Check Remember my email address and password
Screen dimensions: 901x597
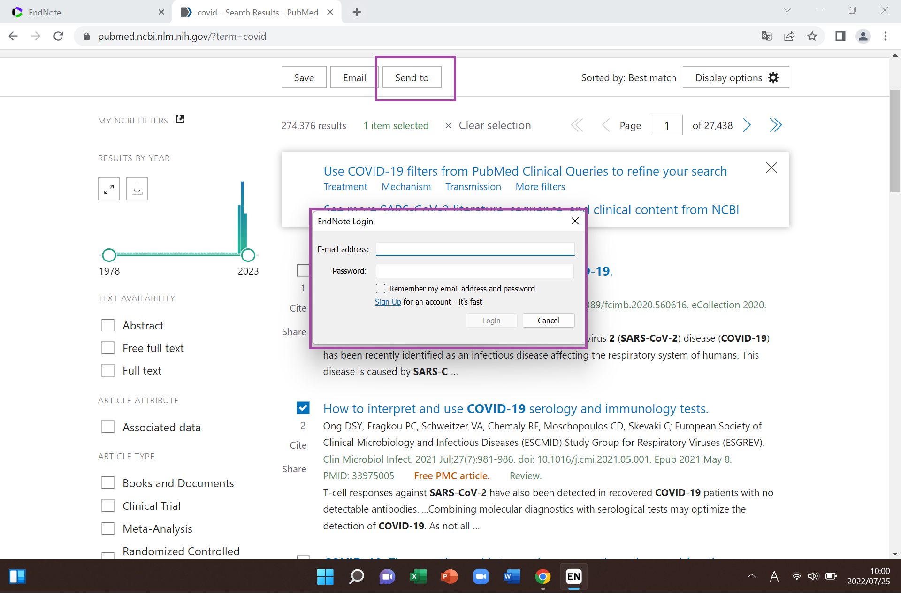click(x=380, y=288)
